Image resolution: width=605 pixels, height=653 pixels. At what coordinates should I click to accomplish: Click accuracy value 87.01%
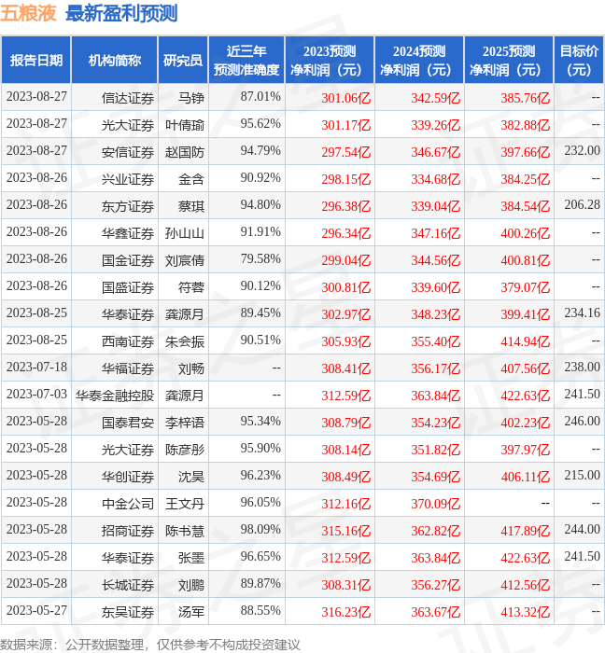pos(260,97)
